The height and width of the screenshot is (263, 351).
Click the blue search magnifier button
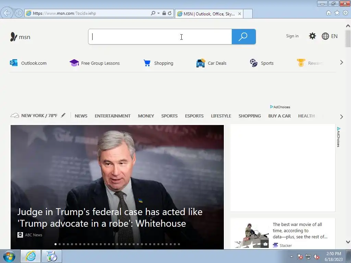click(244, 37)
